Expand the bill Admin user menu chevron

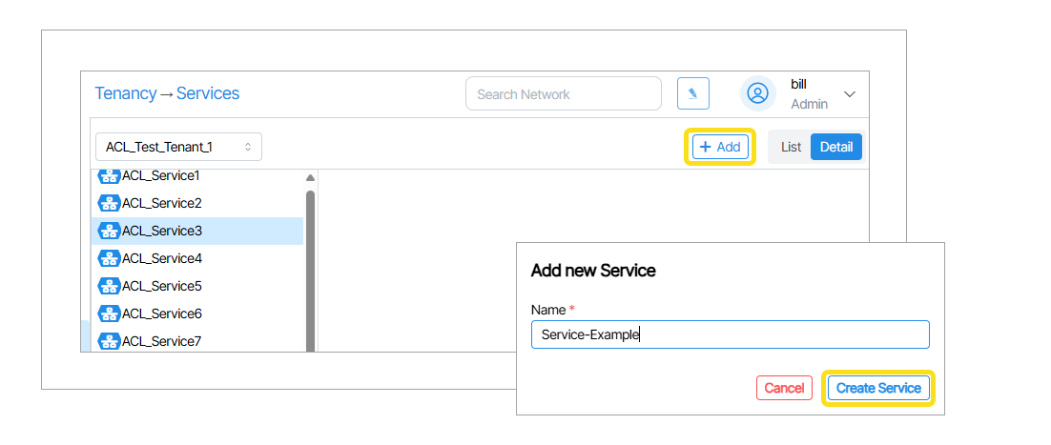click(850, 94)
